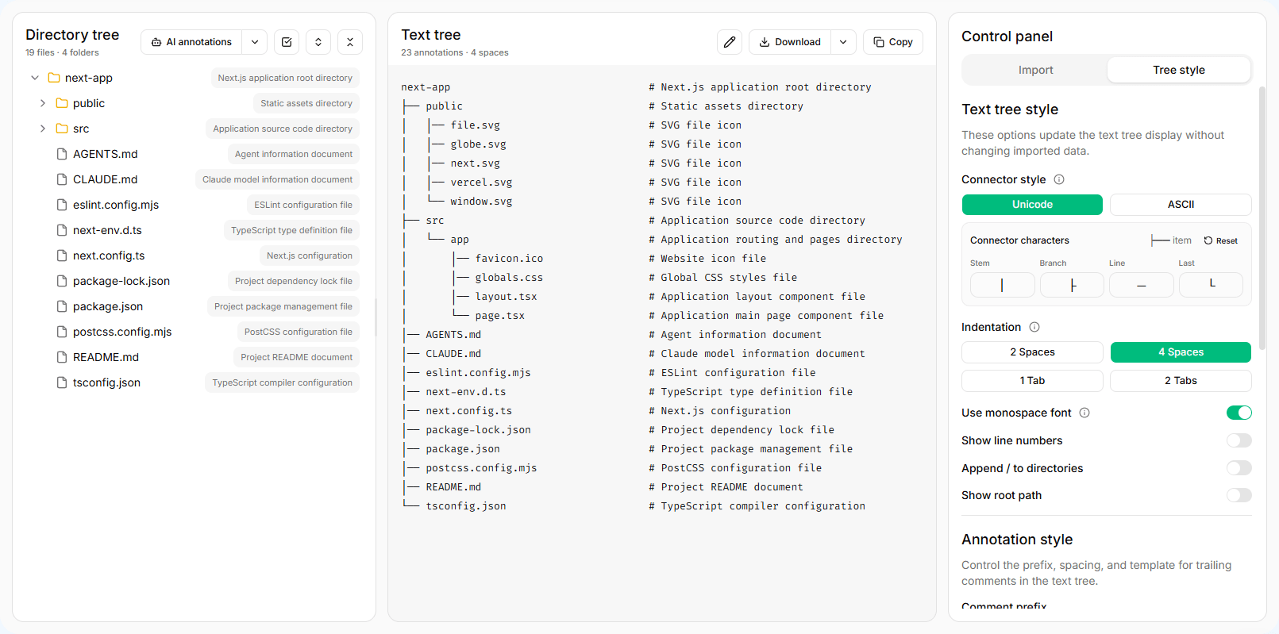
Task: Enable the Show root path switch
Action: click(x=1239, y=495)
